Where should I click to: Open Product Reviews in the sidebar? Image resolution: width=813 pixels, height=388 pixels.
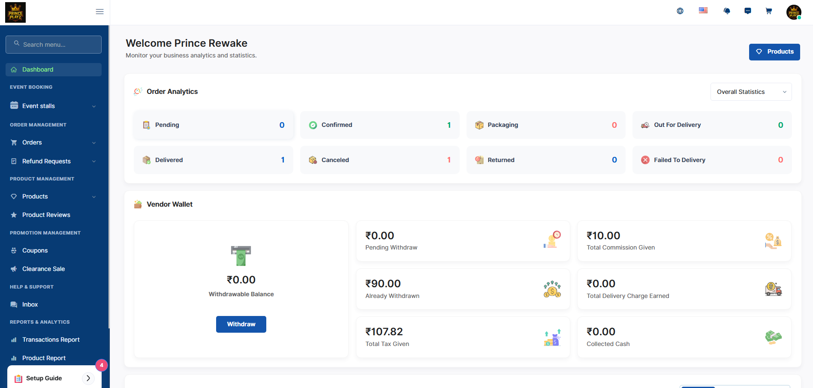pos(46,215)
